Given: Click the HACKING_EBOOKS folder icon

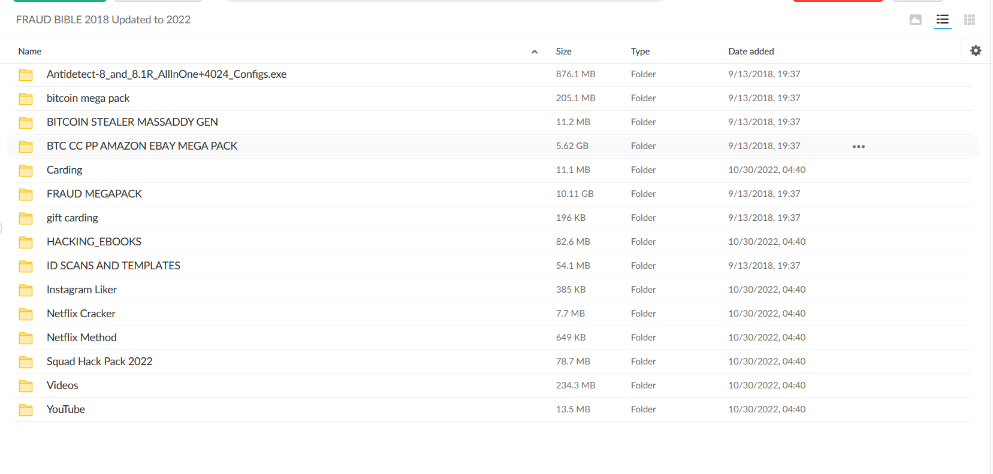Looking at the screenshot, I should (x=26, y=242).
